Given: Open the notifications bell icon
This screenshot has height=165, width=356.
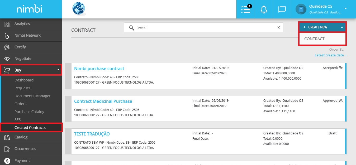Looking at the screenshot, I should tap(264, 9).
